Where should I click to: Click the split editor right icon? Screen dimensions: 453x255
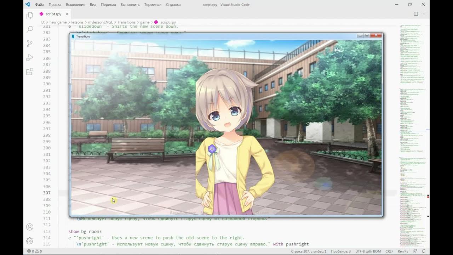416,14
